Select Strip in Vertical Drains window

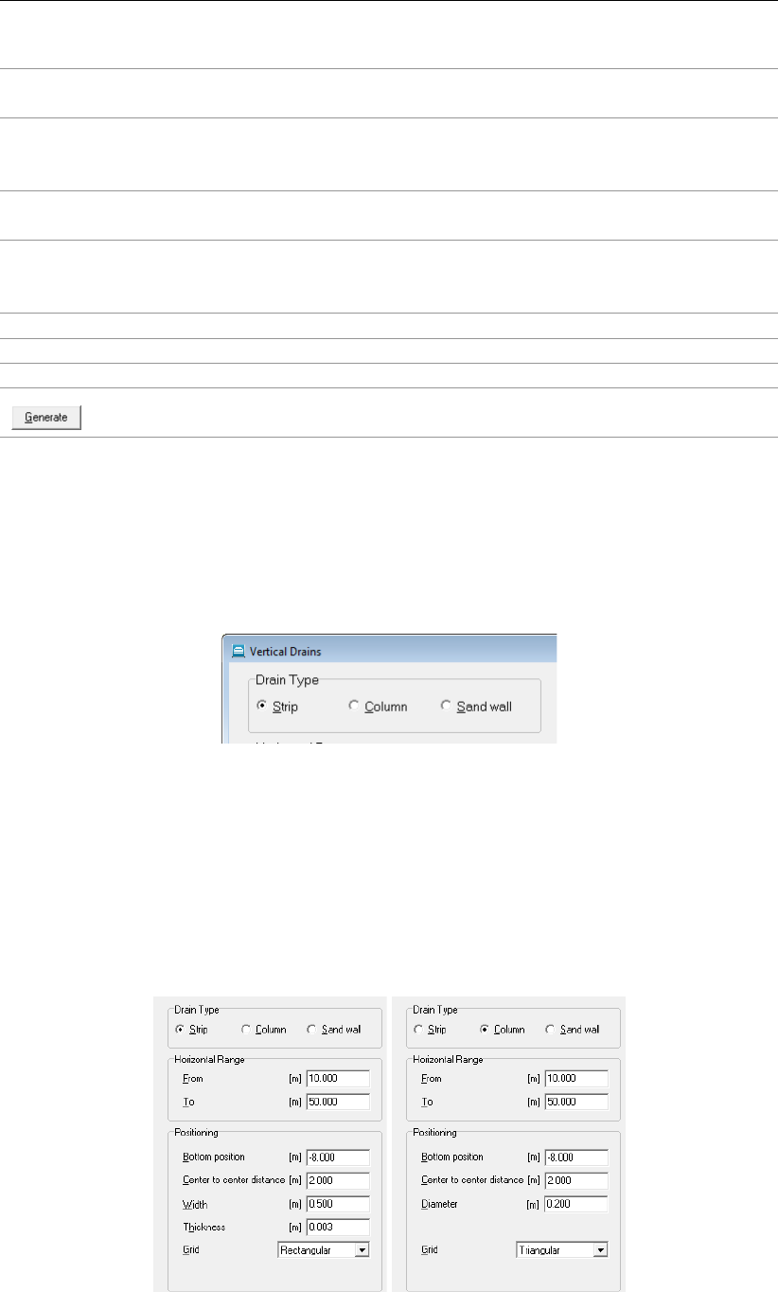[276, 707]
